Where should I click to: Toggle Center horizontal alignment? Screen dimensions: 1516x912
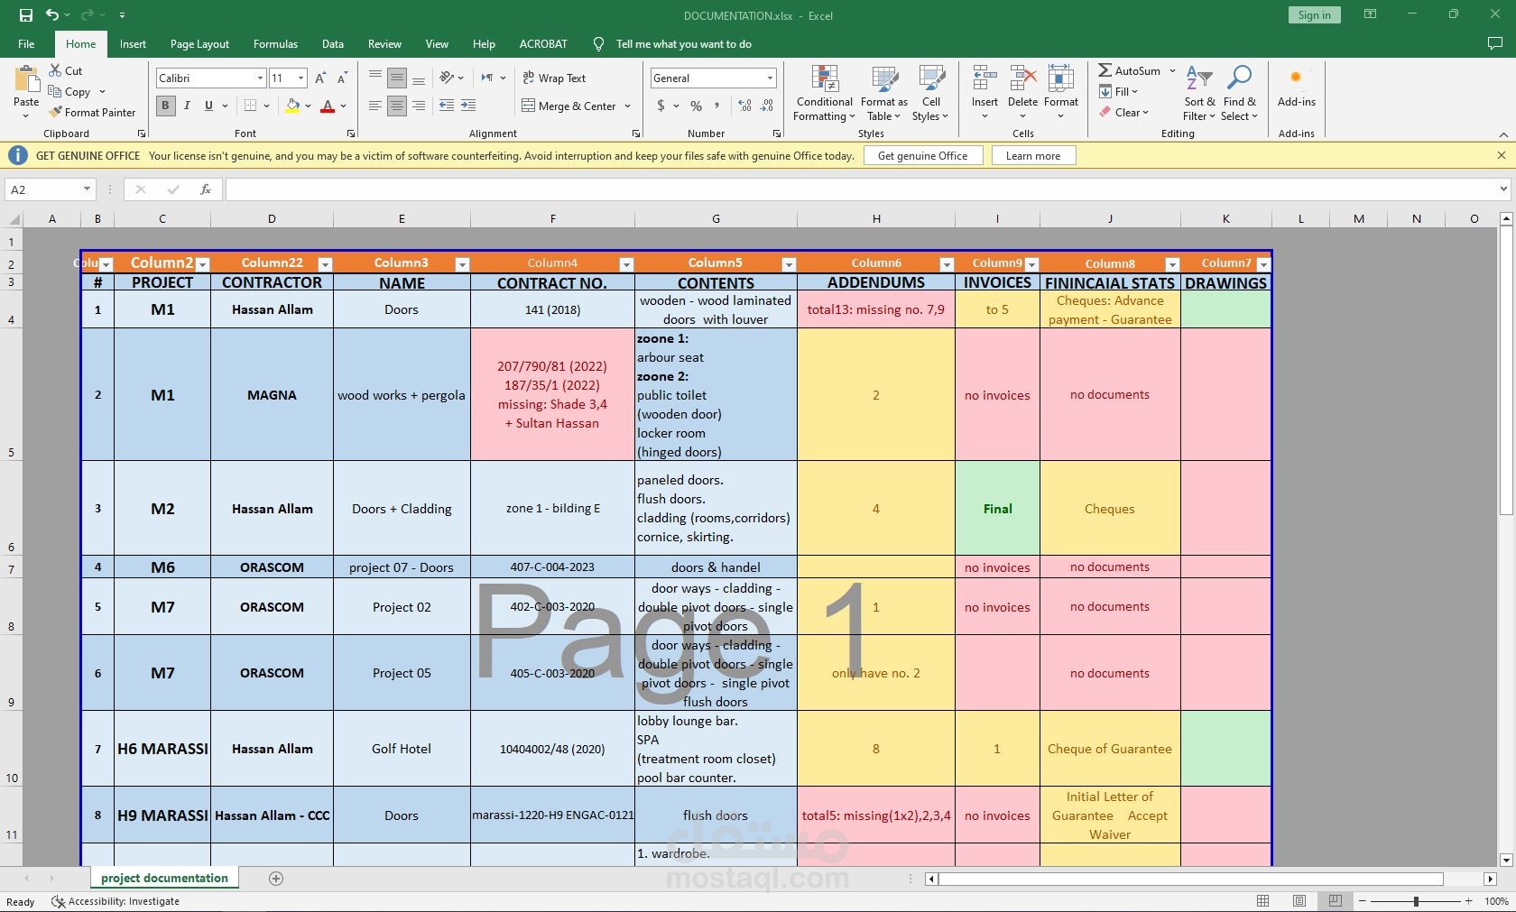397,106
